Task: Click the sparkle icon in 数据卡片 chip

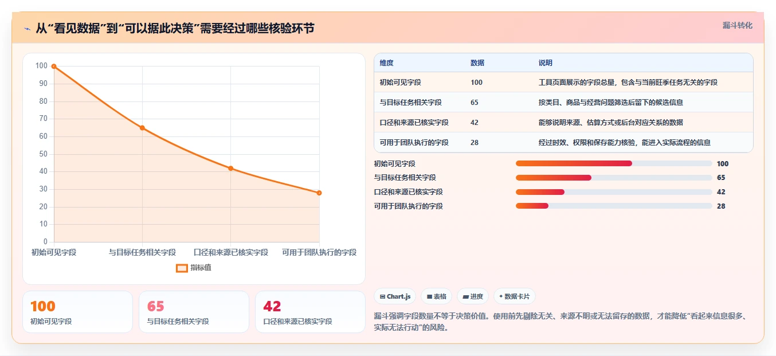Action: click(x=501, y=297)
